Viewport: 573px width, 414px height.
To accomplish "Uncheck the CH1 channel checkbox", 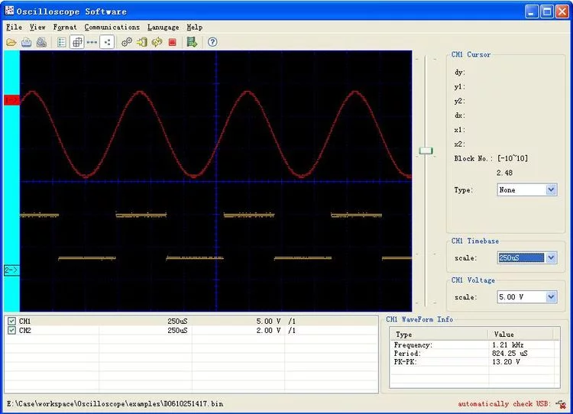I will 11,321.
